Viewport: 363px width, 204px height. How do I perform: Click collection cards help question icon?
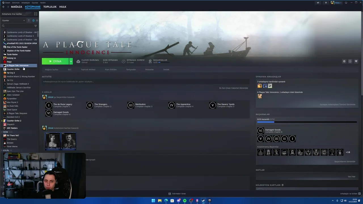click(282, 185)
